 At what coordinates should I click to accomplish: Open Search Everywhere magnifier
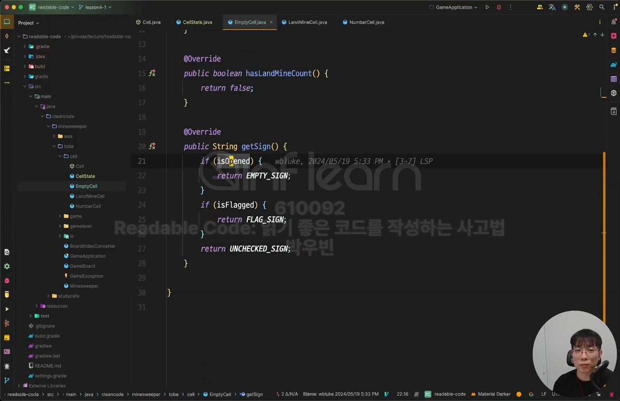[602, 7]
